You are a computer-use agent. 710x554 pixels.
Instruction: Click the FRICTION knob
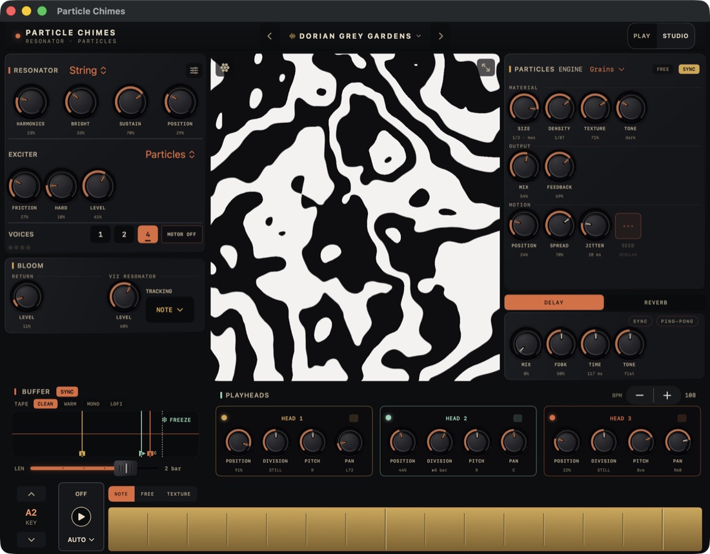(25, 186)
